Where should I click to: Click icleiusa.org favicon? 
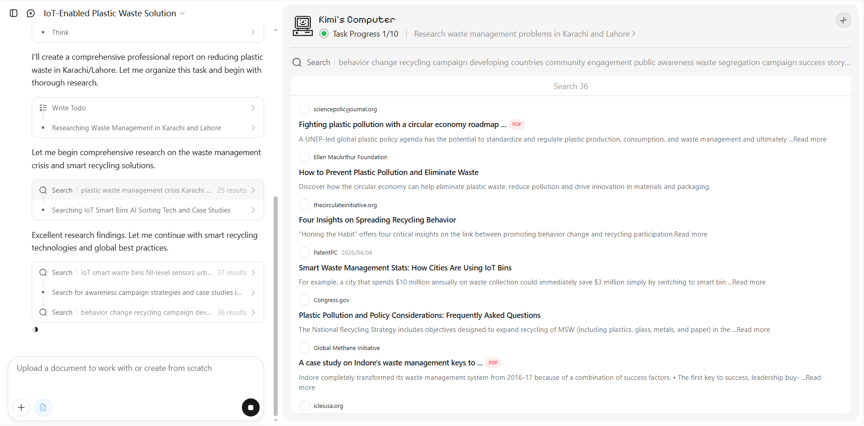304,406
